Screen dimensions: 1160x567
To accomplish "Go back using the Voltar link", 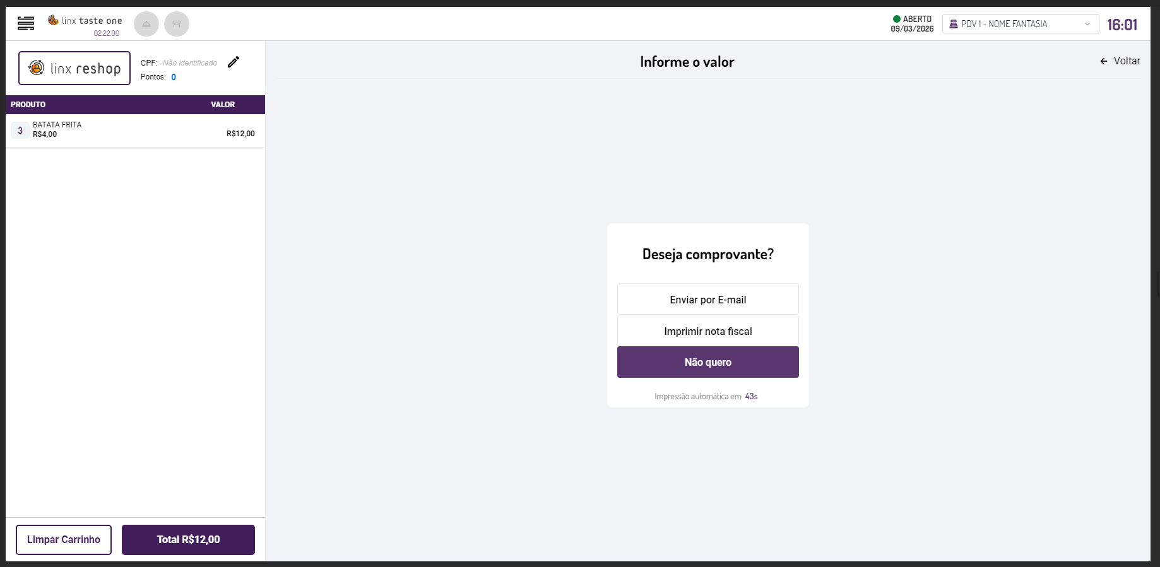I will point(1120,61).
